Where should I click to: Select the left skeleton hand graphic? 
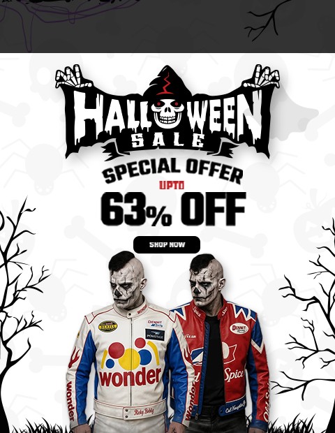(x=74, y=77)
